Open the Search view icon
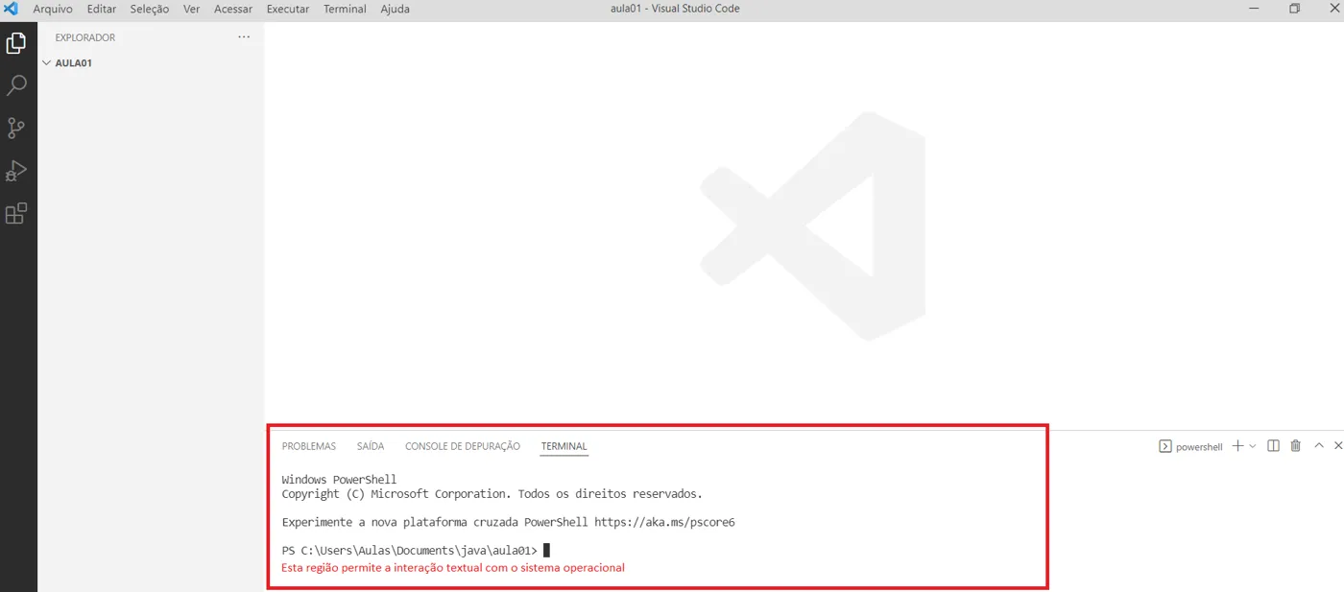The width and height of the screenshot is (1344, 592). click(x=16, y=85)
